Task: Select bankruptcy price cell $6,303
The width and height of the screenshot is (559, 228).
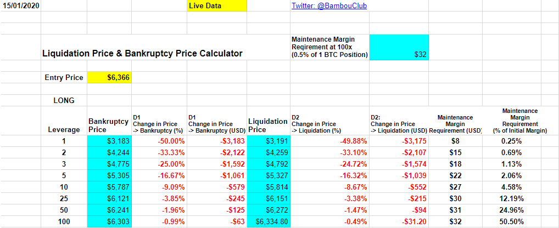Action: pos(109,221)
